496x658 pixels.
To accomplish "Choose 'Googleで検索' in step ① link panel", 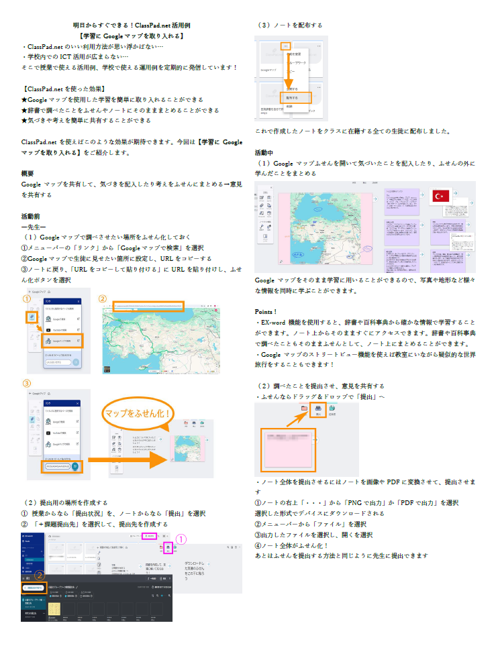I will click(x=63, y=319).
